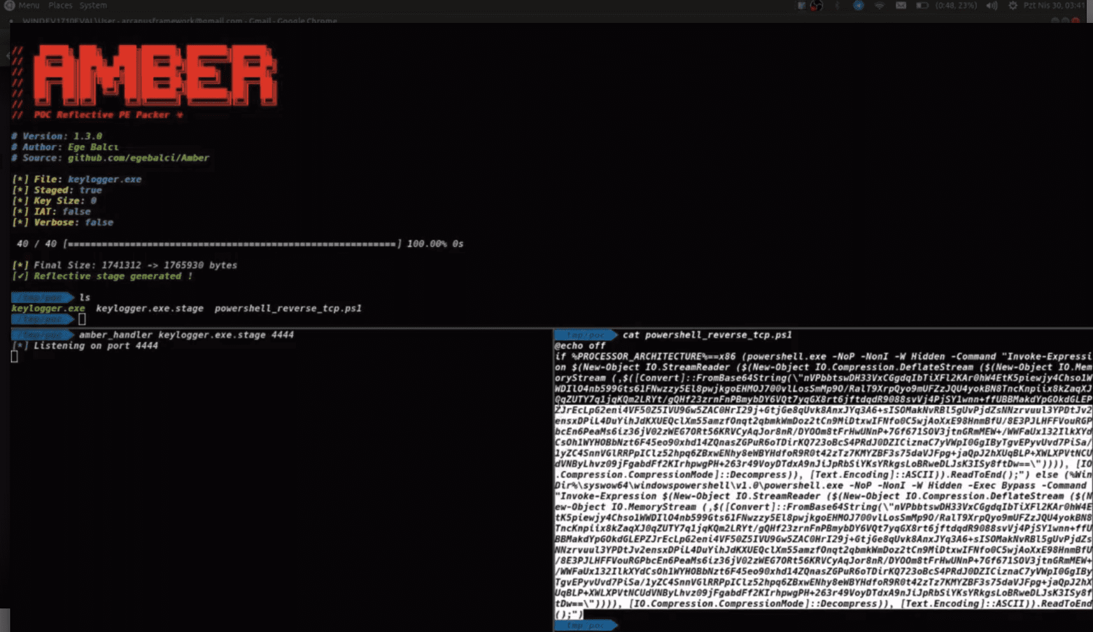Open the System menu
Screen dimensions: 1093x632
[93, 5]
